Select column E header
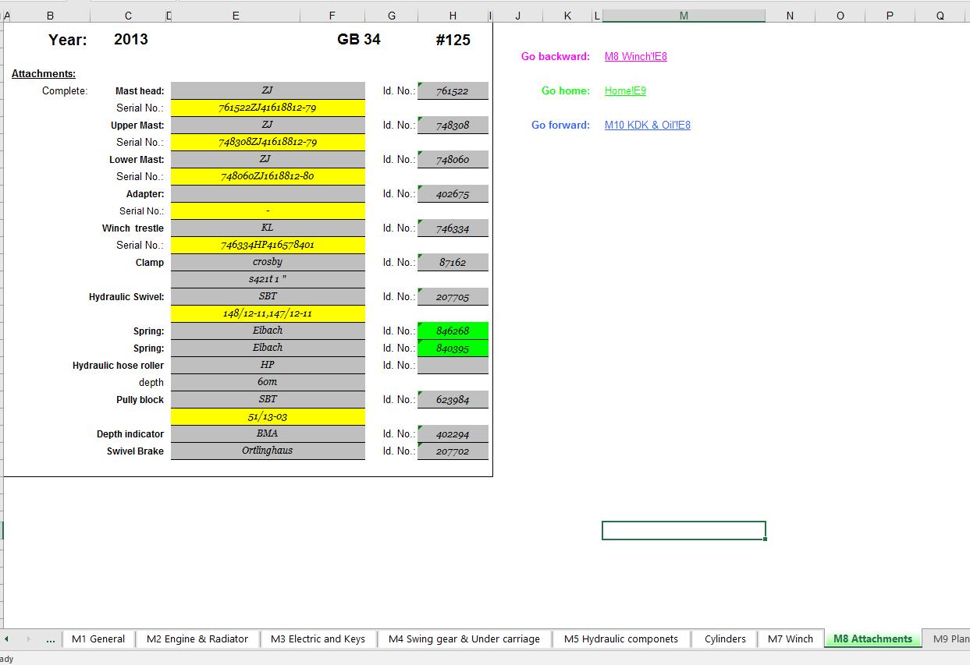 (x=236, y=16)
